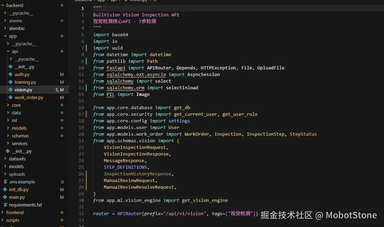Click Python icon of app-level __init__.py

pos(8,151)
